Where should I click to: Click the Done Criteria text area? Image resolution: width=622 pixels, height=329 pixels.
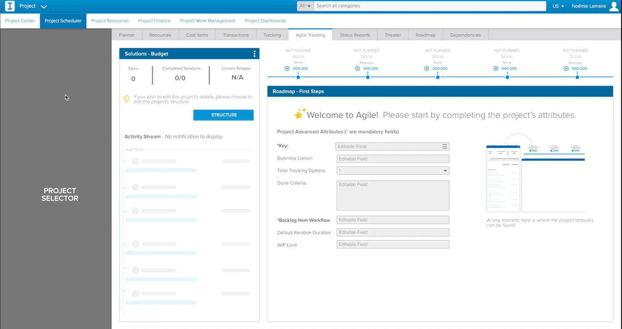coord(393,196)
